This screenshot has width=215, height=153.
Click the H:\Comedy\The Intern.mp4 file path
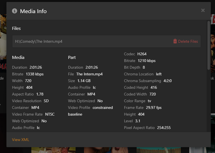click(39, 41)
